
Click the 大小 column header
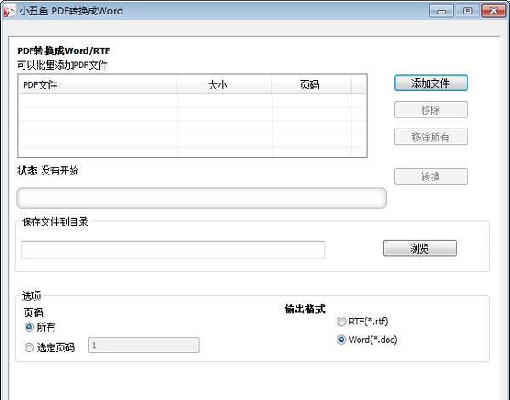(x=224, y=85)
